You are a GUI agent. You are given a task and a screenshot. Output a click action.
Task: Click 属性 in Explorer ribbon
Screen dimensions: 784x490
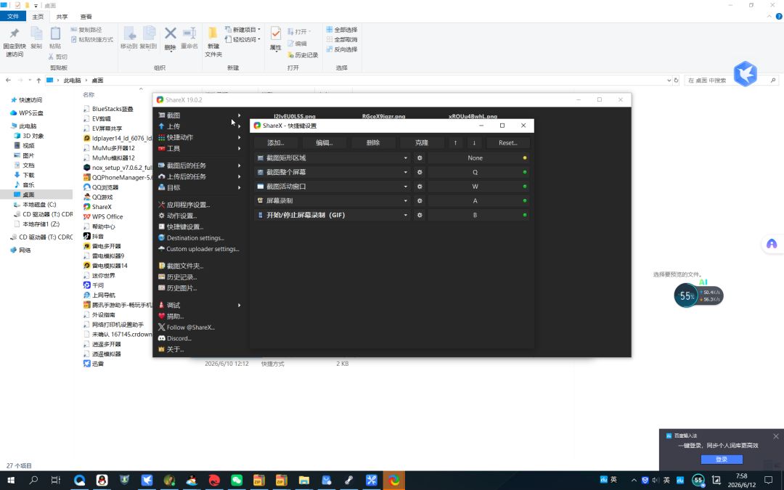(276, 39)
